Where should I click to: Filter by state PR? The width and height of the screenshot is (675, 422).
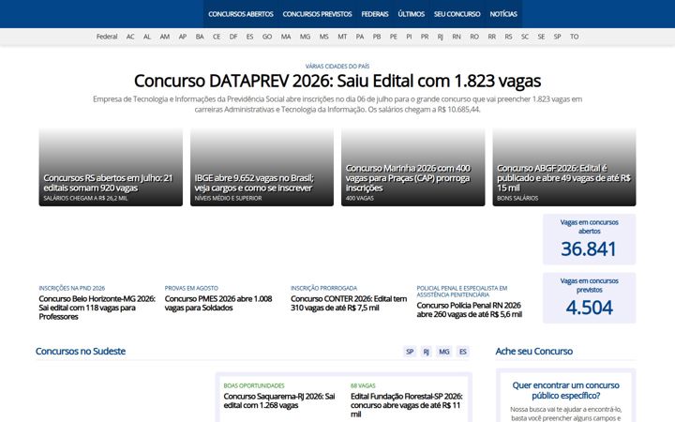425,37
